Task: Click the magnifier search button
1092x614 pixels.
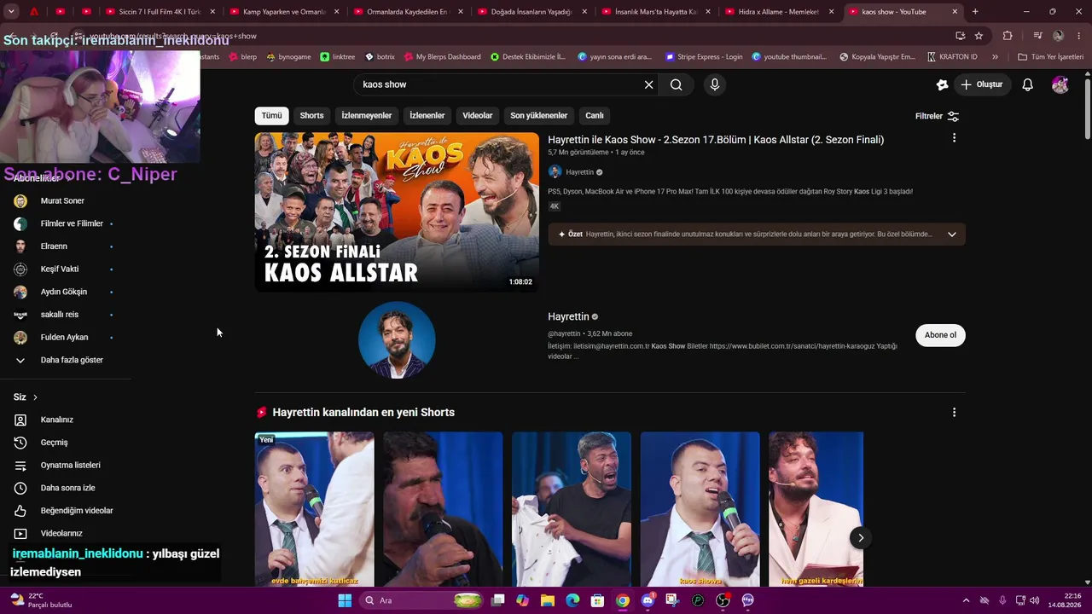Action: 676,84
